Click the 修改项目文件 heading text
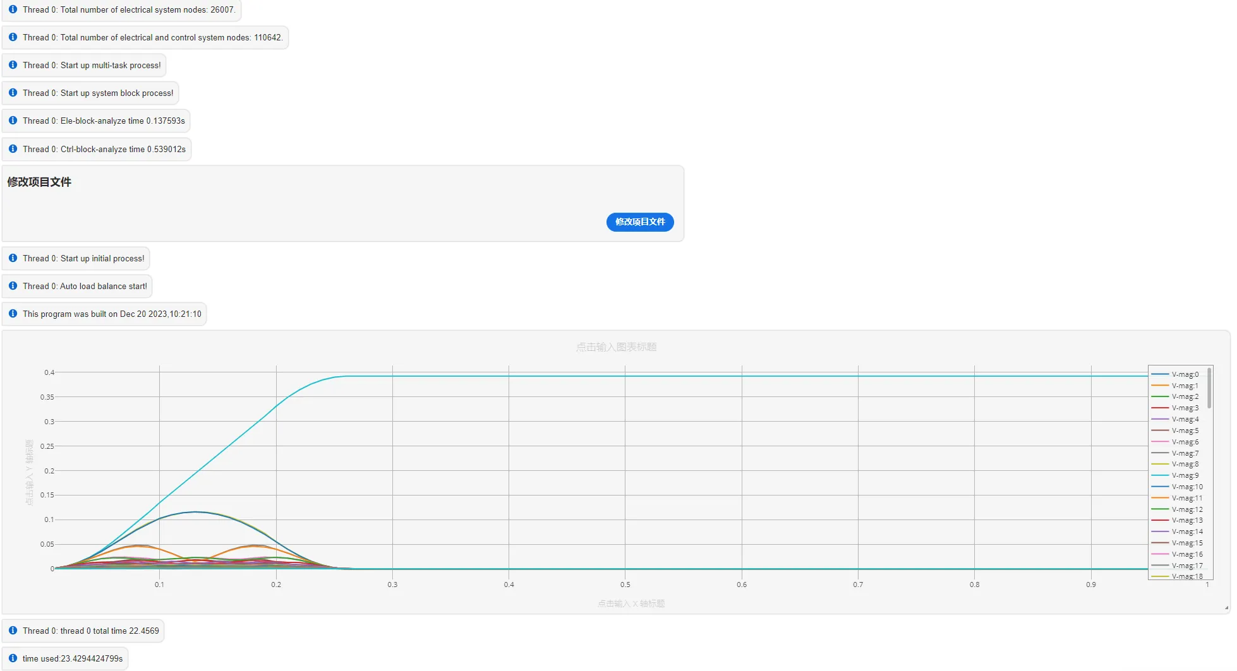This screenshot has width=1237, height=671. (x=39, y=182)
